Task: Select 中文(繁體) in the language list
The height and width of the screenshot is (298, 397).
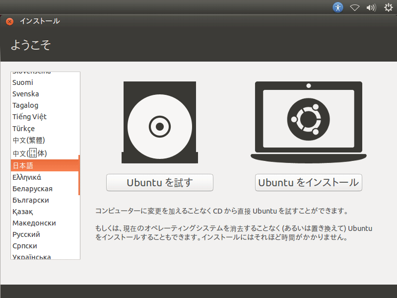Action: (x=45, y=141)
